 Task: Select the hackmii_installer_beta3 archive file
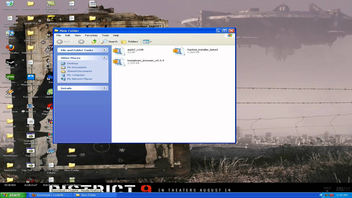tap(196, 51)
